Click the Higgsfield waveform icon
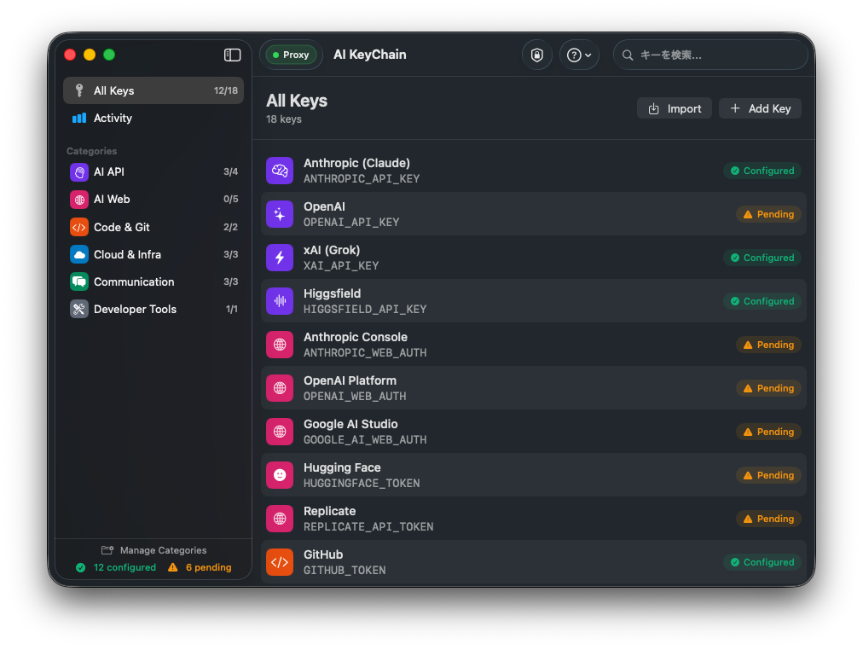 click(x=280, y=301)
